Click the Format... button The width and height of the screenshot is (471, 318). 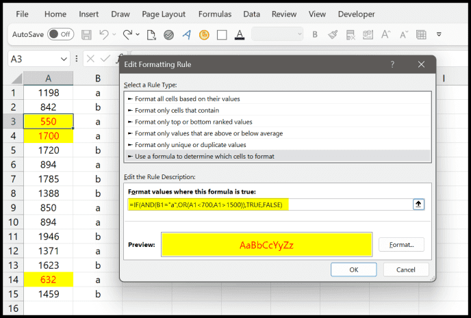(406, 244)
